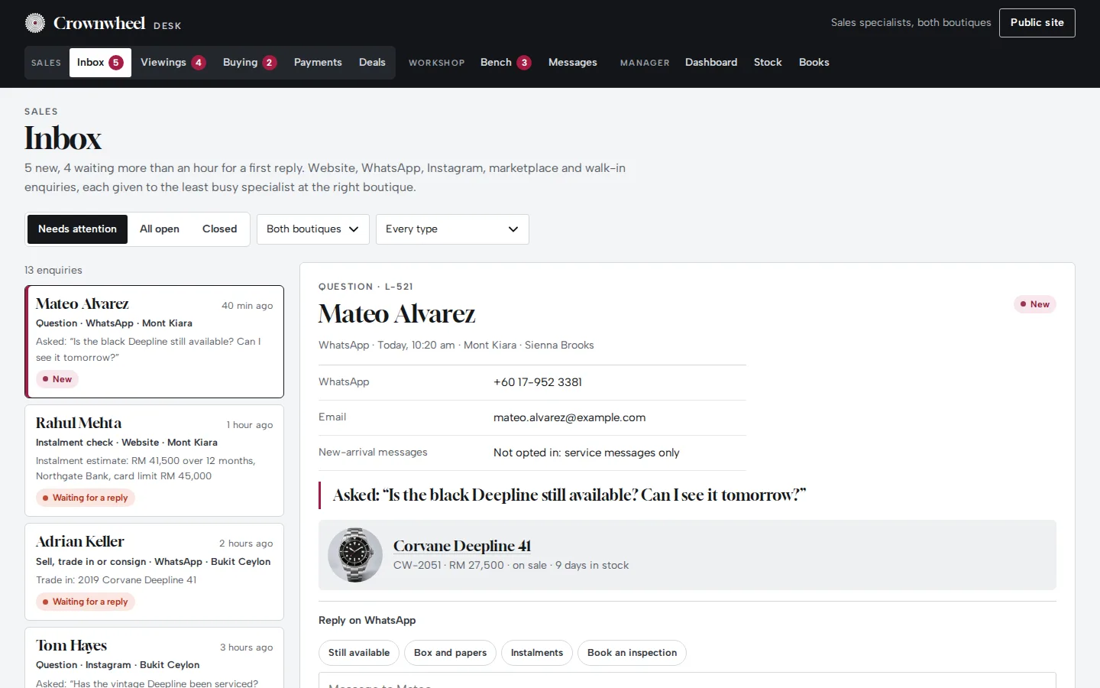Open the Tom Hayes enquiry card
Screen dimensions: 1100x688
tap(154, 657)
